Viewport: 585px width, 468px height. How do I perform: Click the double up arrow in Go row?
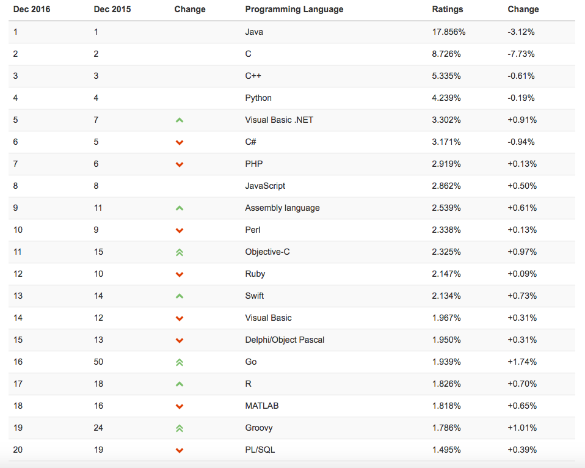(x=180, y=362)
